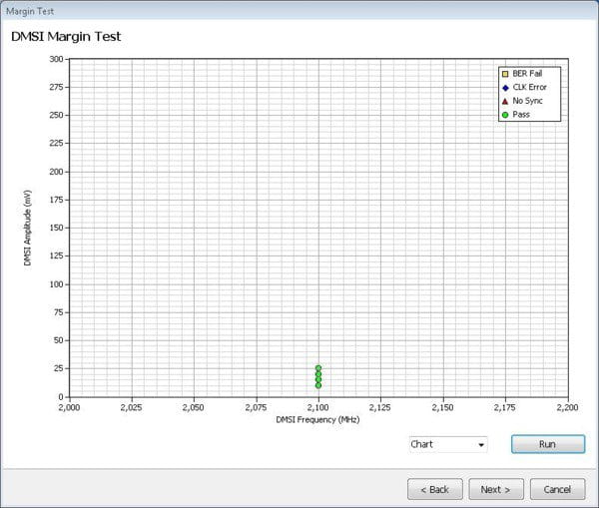Select the topmost green Pass data point
Screen dimensions: 599x508
[318, 368]
